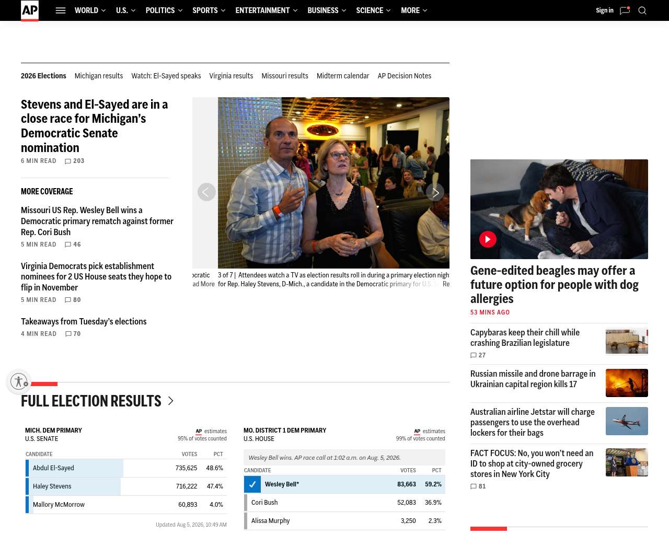This screenshot has width=669, height=535.
Task: Select Alissa Murphy result row
Action: (x=344, y=521)
